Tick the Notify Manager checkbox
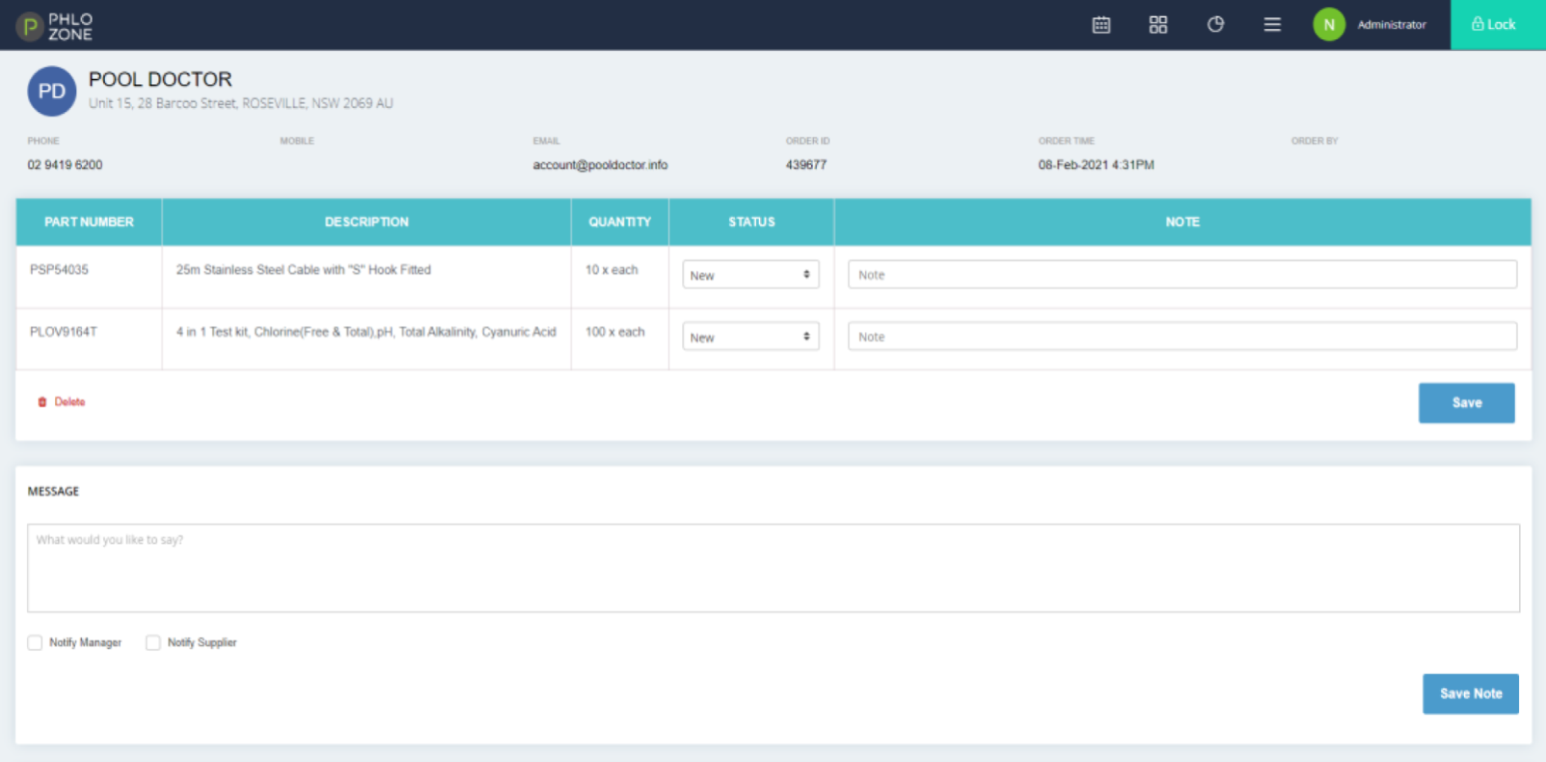The image size is (1546, 762). (x=35, y=643)
